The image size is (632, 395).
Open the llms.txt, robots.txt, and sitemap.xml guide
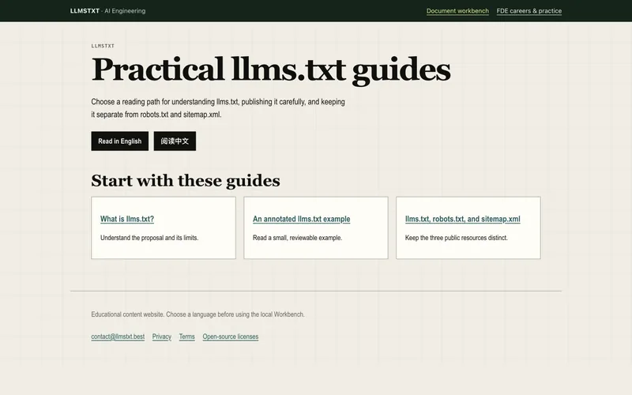(x=463, y=219)
